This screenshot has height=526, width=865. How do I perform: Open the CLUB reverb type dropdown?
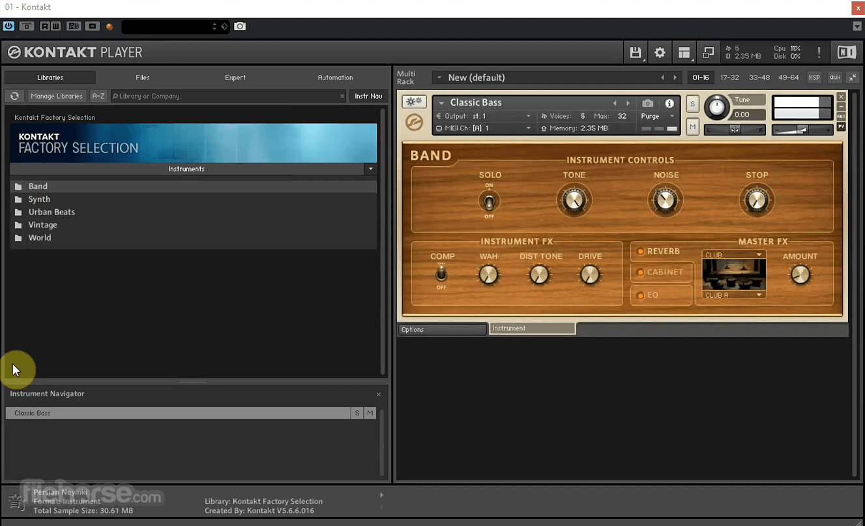pyautogui.click(x=733, y=255)
